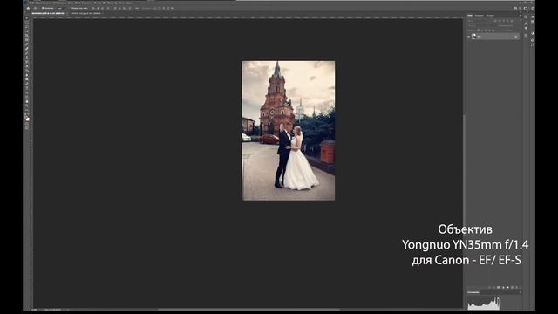The width and height of the screenshot is (558, 314).
Task: Switch to the Channels tab
Action: pyautogui.click(x=480, y=16)
